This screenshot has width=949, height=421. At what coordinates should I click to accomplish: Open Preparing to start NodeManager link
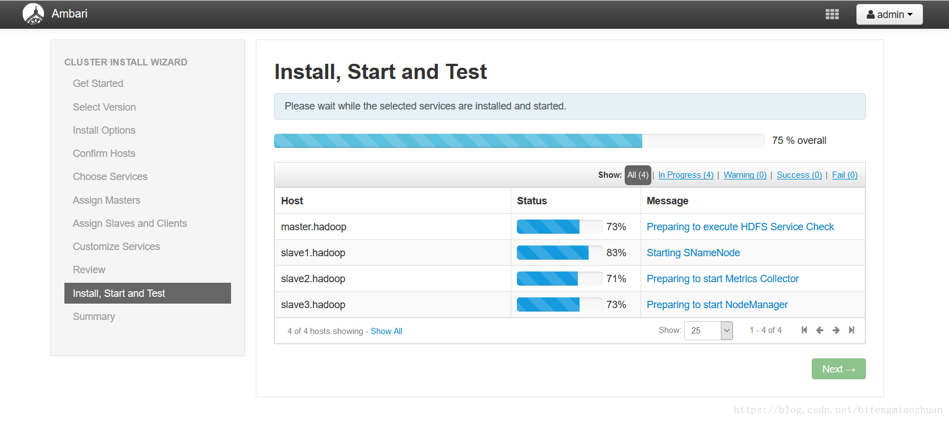[x=717, y=305]
